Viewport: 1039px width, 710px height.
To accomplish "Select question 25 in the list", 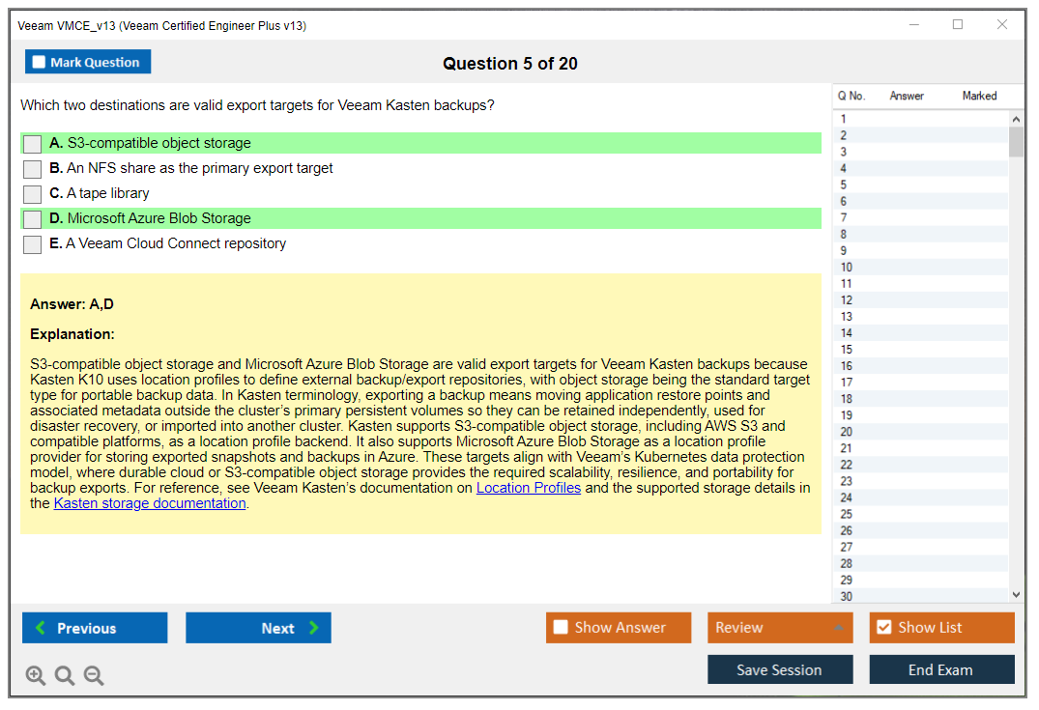I will (921, 515).
